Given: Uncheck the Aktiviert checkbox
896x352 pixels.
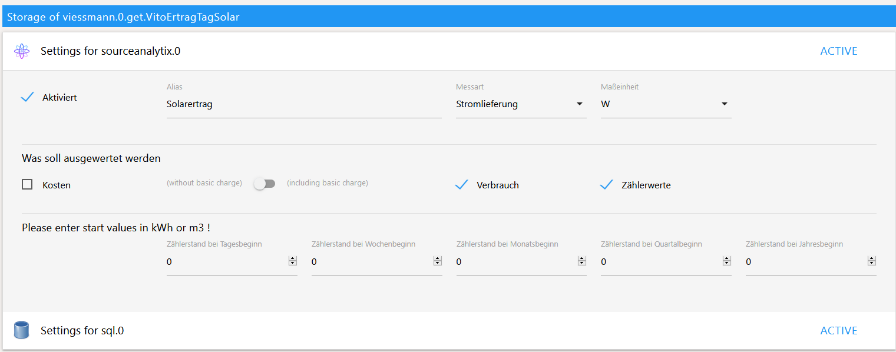Looking at the screenshot, I should (x=27, y=97).
